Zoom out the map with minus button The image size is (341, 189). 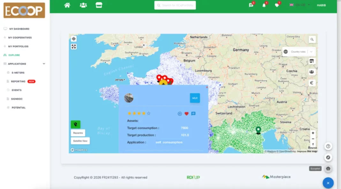(x=313, y=139)
